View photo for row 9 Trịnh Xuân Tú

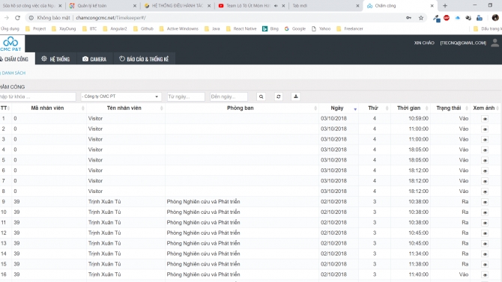(485, 202)
